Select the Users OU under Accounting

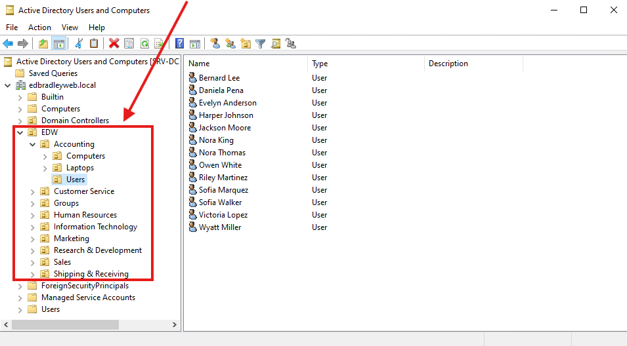76,180
